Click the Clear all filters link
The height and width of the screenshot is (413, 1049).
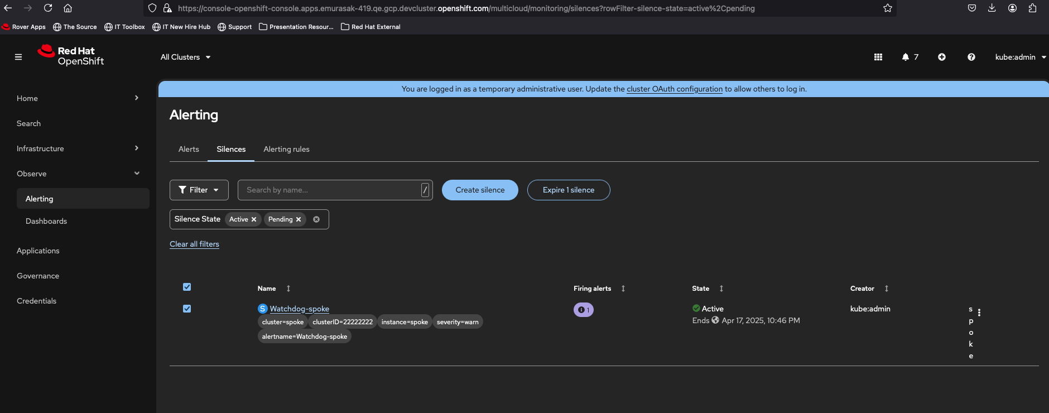pyautogui.click(x=194, y=244)
